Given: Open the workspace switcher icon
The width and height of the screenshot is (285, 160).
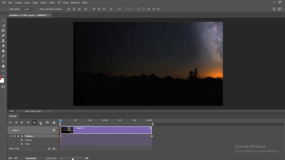Looking at the screenshot, I should (x=280, y=9).
